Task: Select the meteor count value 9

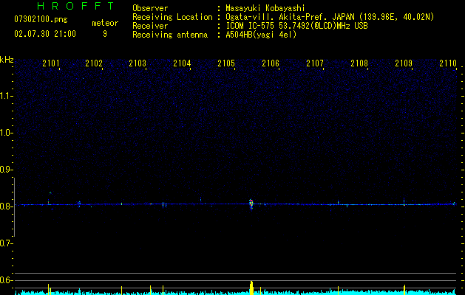Action: (x=105, y=34)
